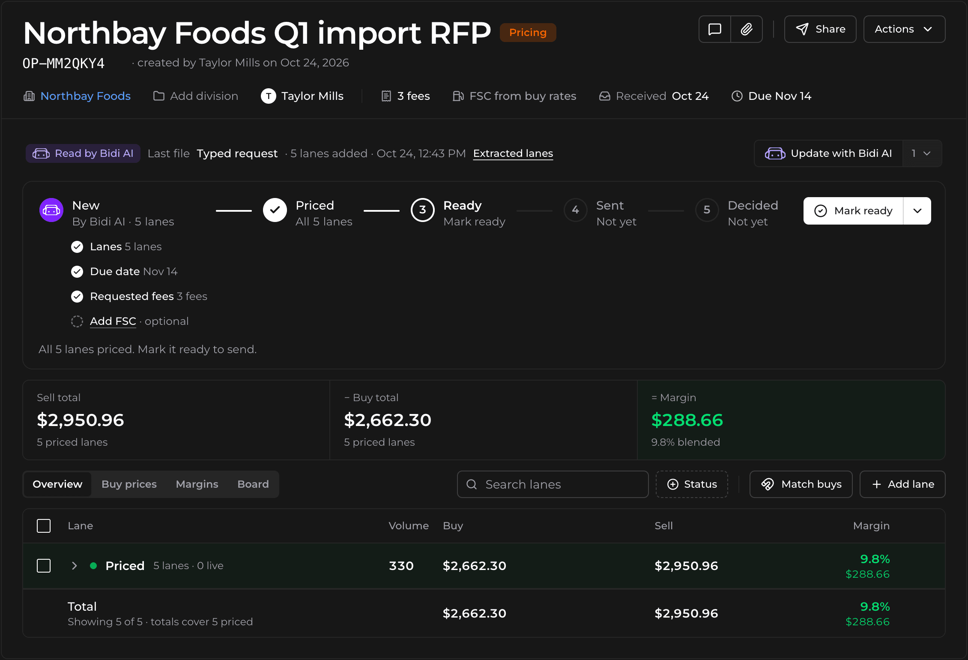The image size is (968, 660).
Task: Expand the Mark ready dropdown arrow
Action: [917, 211]
